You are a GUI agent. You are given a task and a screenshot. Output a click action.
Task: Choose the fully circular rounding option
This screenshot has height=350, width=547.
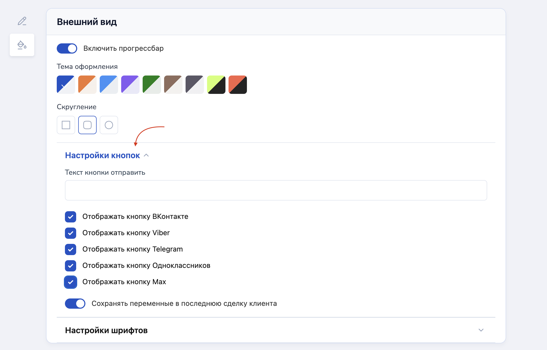109,125
